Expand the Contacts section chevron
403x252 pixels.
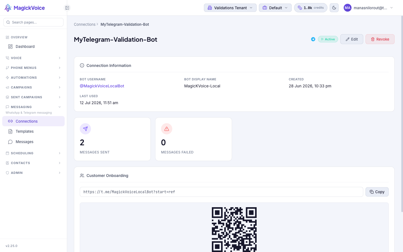coord(60,163)
